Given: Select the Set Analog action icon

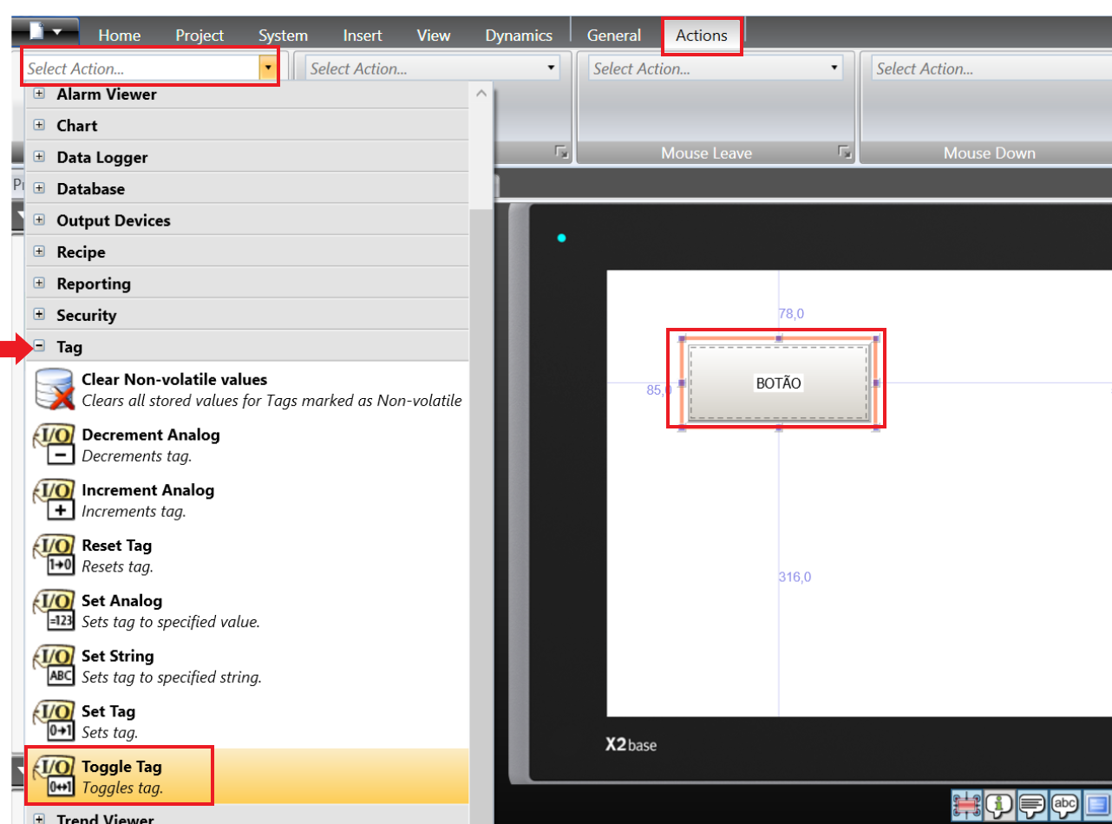Looking at the screenshot, I should (x=55, y=611).
